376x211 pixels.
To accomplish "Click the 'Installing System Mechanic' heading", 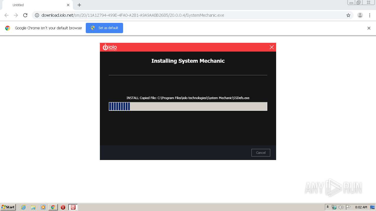I will (x=188, y=61).
